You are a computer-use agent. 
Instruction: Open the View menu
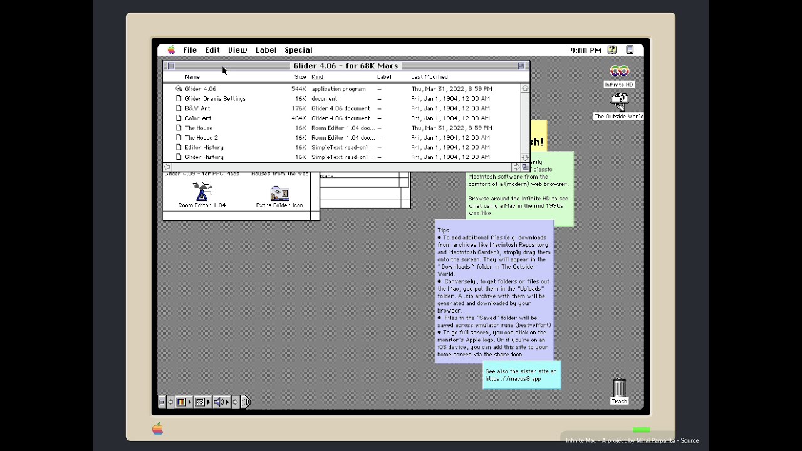coord(237,50)
